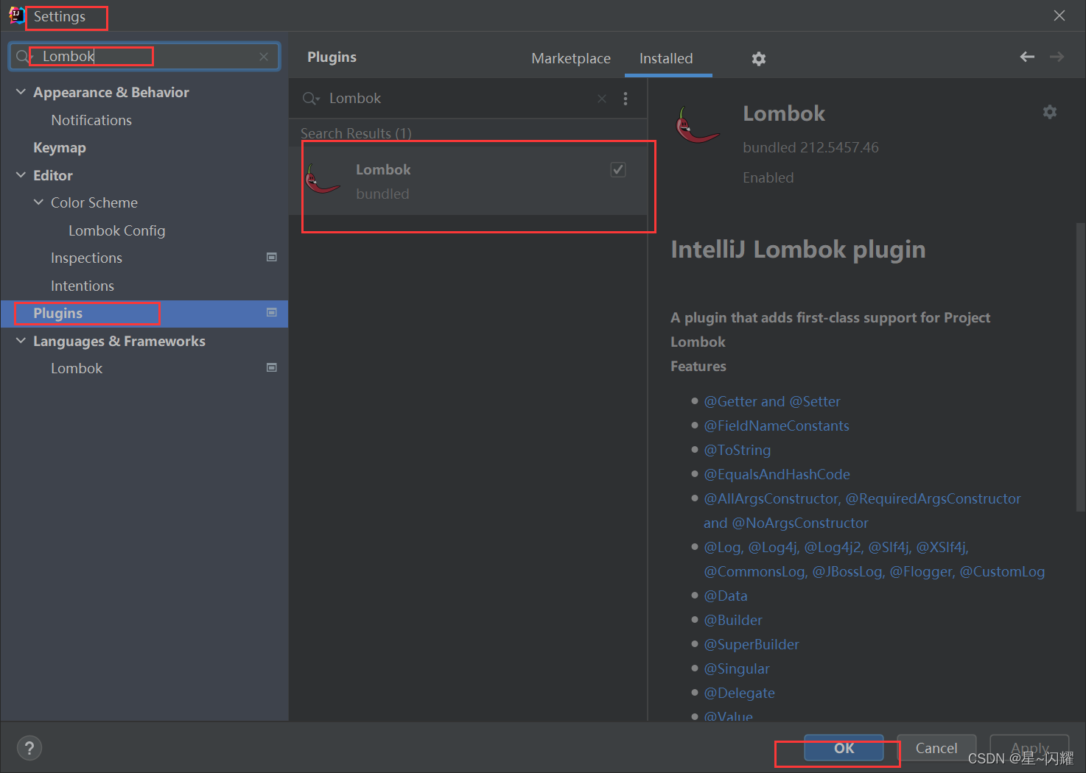Click the 'Search Results (1)' header

[x=356, y=133]
